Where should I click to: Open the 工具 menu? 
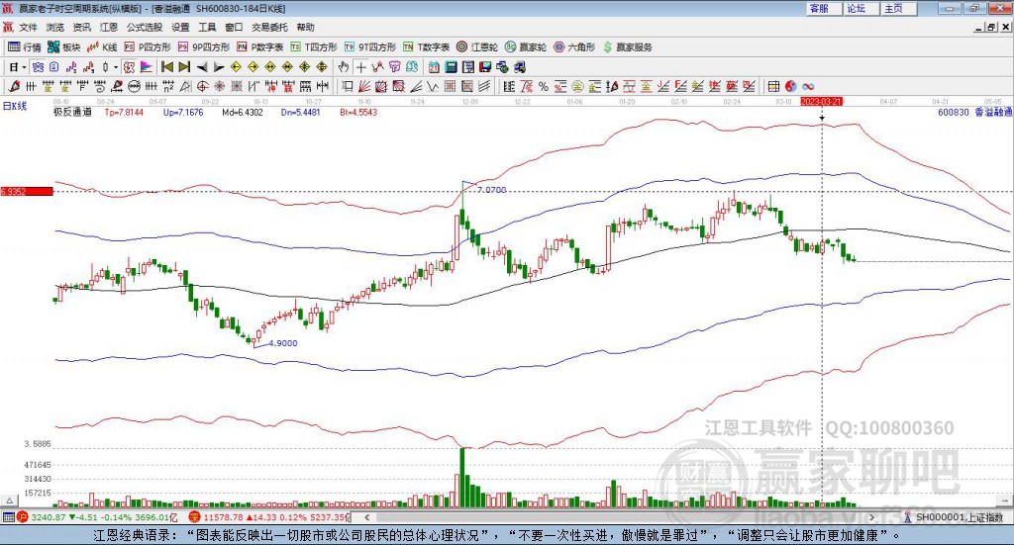(x=207, y=27)
